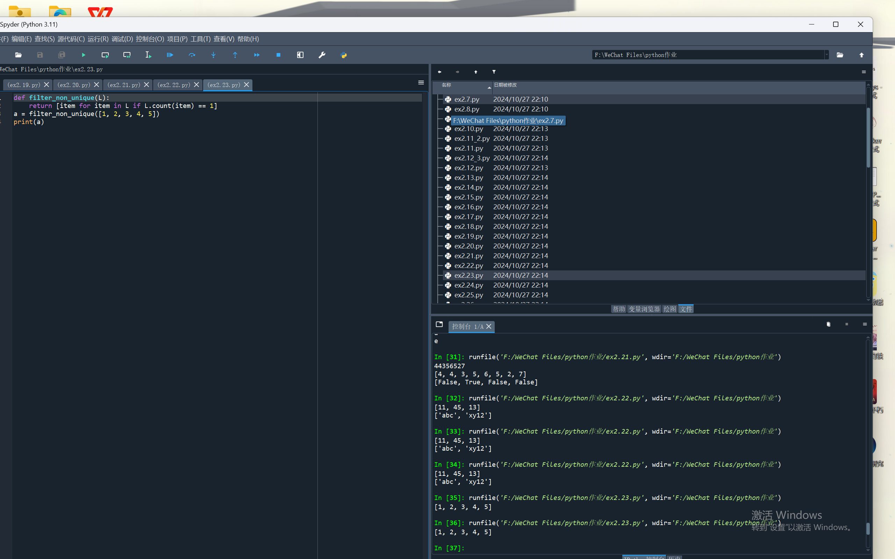The height and width of the screenshot is (559, 895).
Task: Click the run selection or current line icon
Action: point(148,55)
